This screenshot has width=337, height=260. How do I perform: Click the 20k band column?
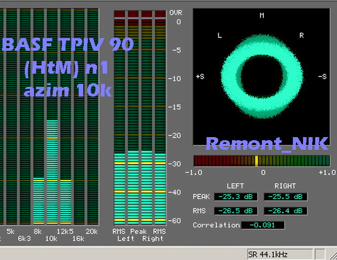pos(92,152)
